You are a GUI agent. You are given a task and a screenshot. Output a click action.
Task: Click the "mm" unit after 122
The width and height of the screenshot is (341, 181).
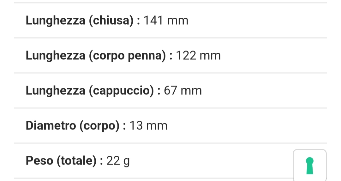point(210,56)
